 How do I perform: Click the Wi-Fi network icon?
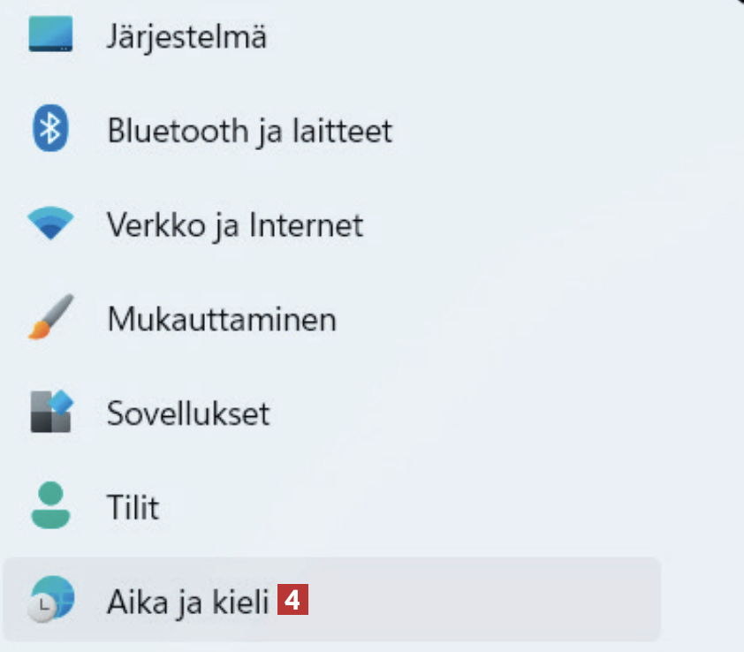click(x=50, y=224)
